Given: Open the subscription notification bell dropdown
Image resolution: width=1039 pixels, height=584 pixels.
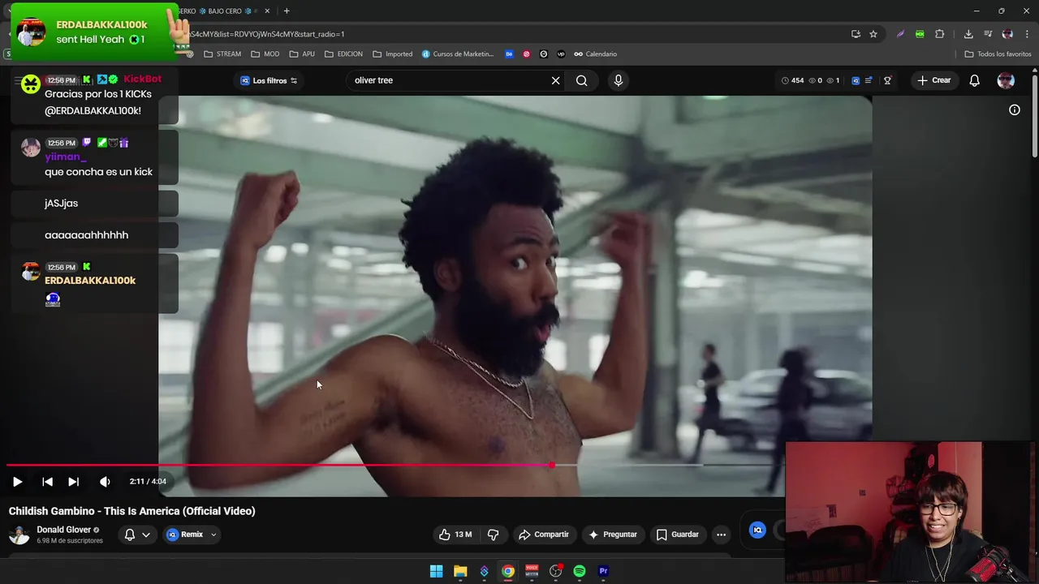Looking at the screenshot, I should 137,535.
